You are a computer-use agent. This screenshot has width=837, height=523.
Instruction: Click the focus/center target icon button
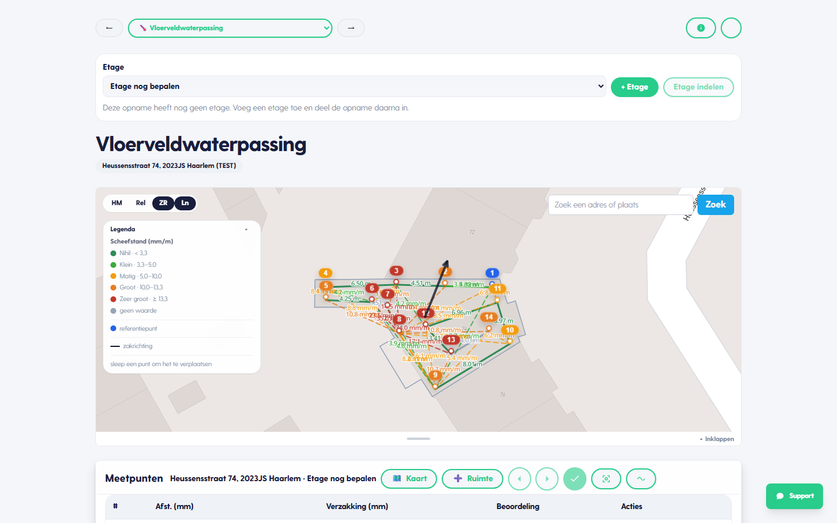point(606,479)
